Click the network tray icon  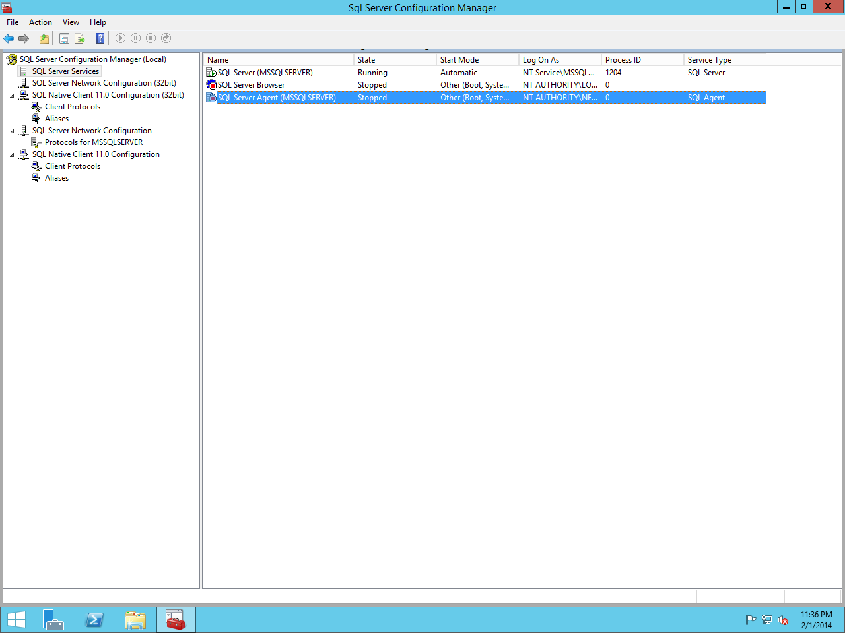point(766,620)
